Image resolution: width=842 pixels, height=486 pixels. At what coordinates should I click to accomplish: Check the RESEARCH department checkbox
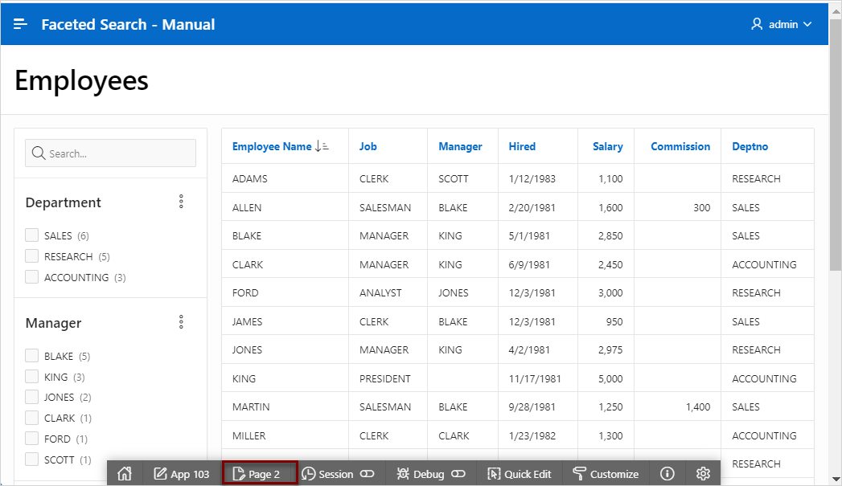[31, 256]
